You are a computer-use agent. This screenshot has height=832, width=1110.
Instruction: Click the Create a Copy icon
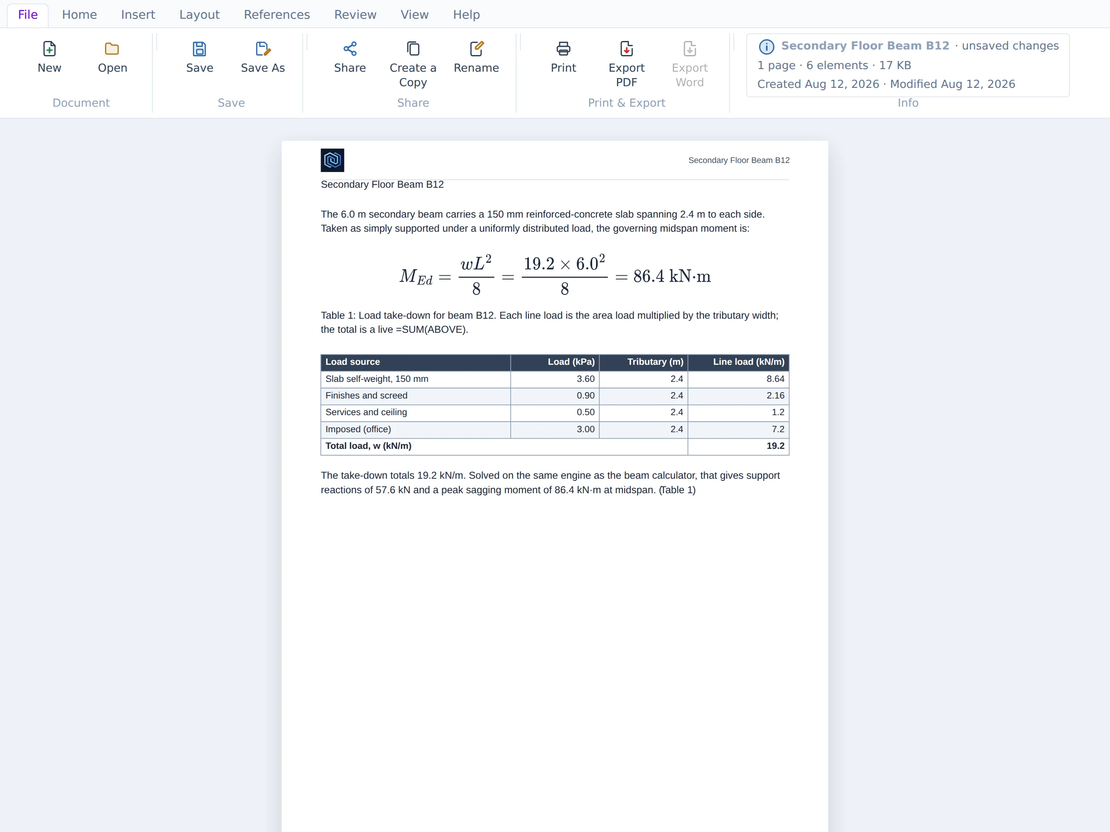413,49
